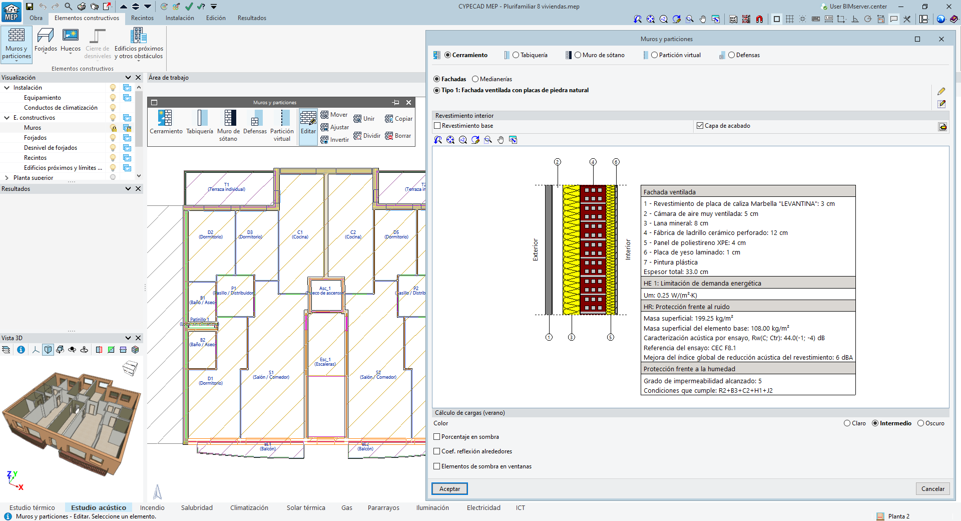Select the Forjados tool in ribbon
The image size is (961, 521).
[46, 41]
